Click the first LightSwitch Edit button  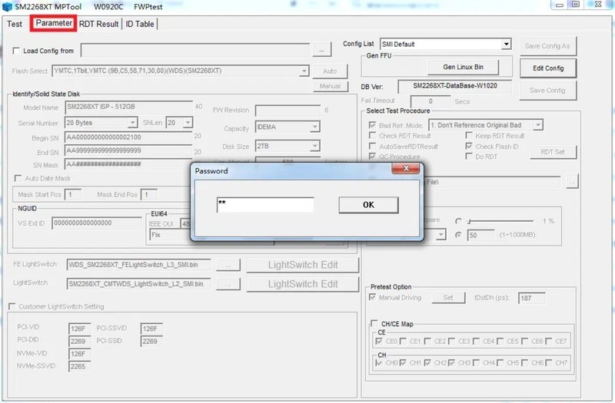302,265
